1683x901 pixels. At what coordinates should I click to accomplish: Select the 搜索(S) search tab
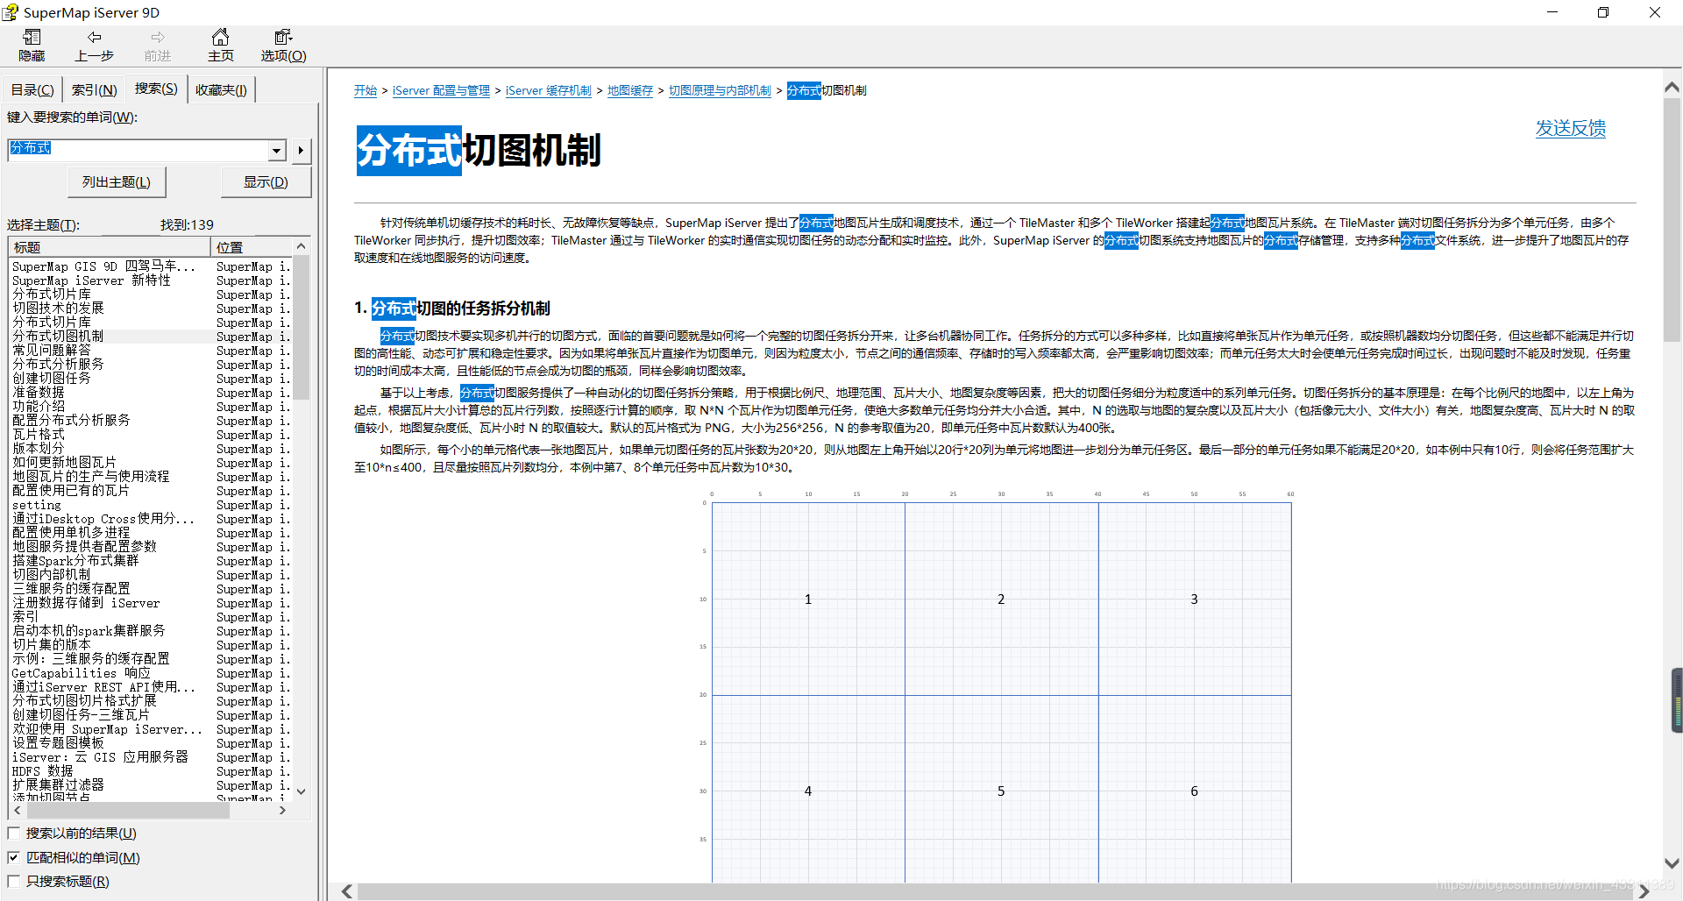tap(156, 89)
